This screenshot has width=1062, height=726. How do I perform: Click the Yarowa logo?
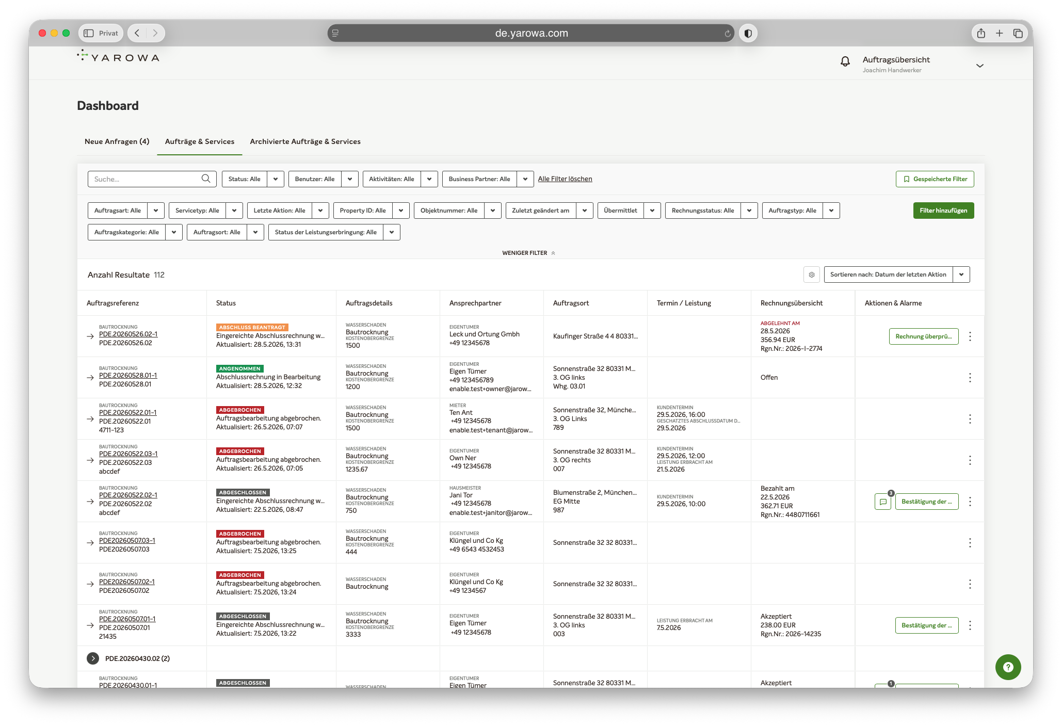click(x=118, y=56)
